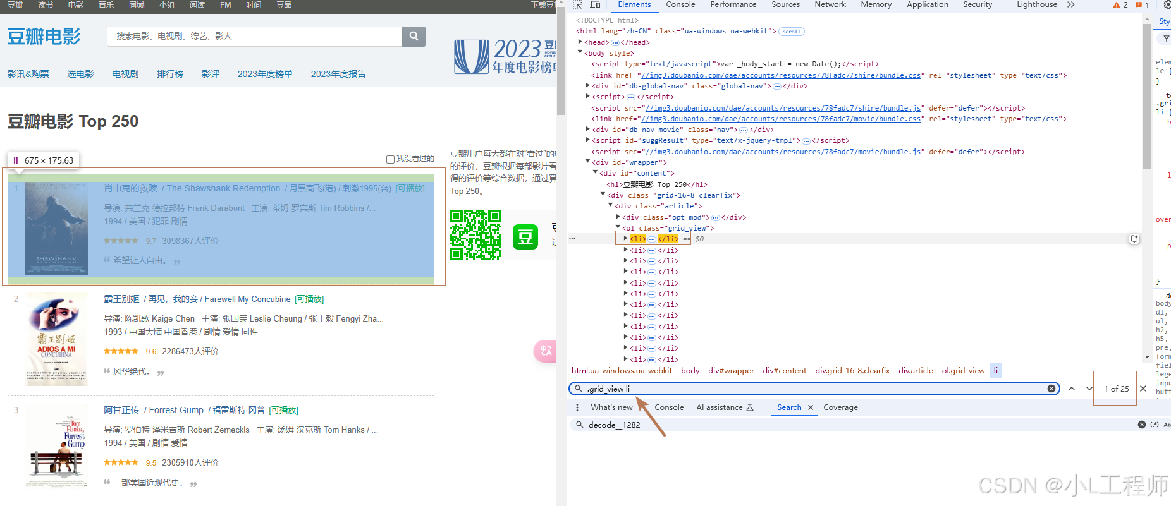Clear the .grid_view li find query
This screenshot has height=506, width=1171.
1051,389
